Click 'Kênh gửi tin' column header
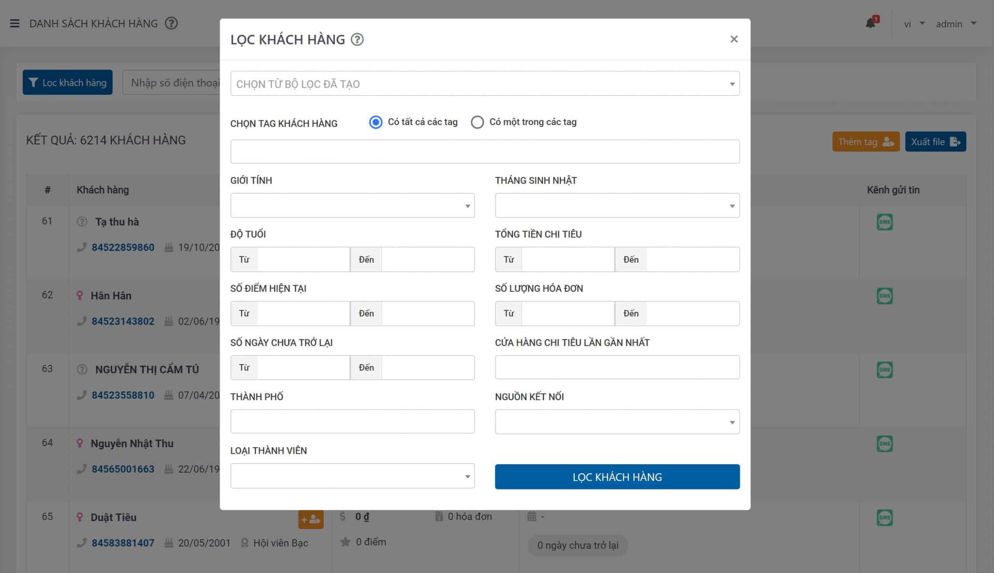994x573 pixels. click(x=893, y=190)
